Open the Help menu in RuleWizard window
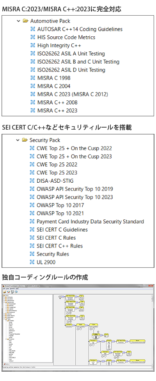156x381 pixels. click(x=17, y=288)
